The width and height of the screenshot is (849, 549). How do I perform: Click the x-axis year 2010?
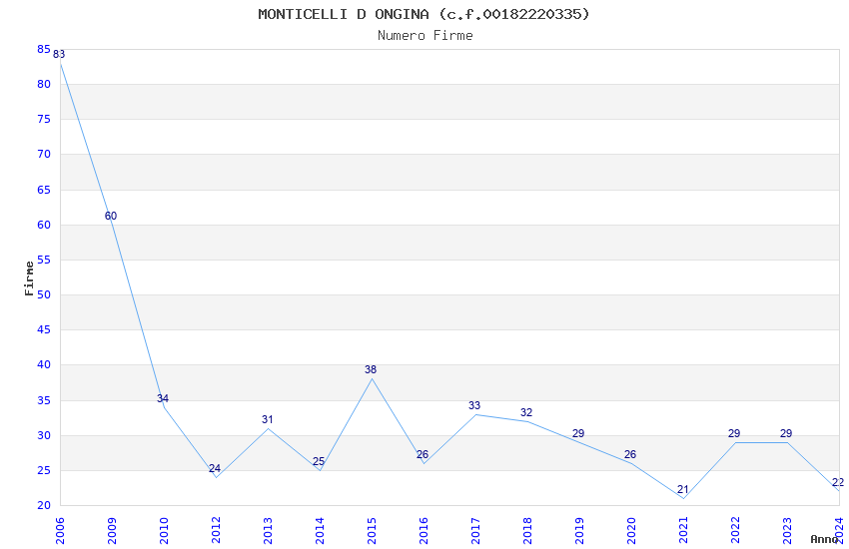click(164, 531)
